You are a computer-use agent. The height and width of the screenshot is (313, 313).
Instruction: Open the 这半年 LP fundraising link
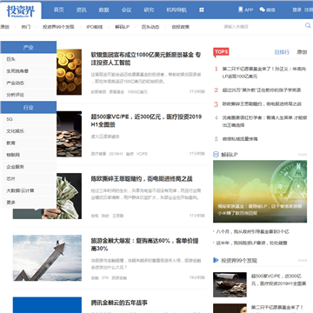pyautogui.click(x=252, y=243)
